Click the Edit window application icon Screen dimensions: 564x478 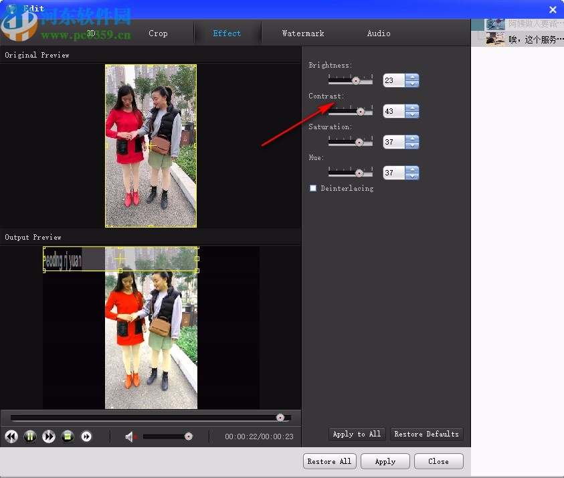click(11, 9)
